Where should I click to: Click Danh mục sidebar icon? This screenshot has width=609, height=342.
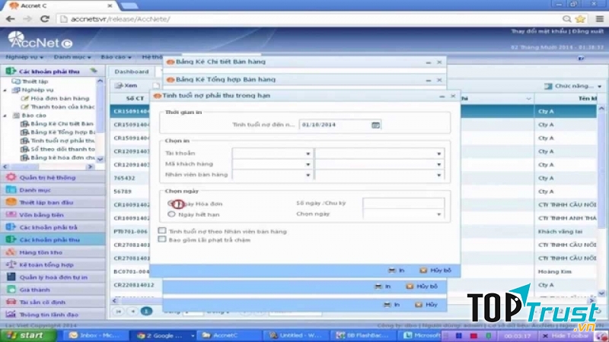(x=11, y=189)
